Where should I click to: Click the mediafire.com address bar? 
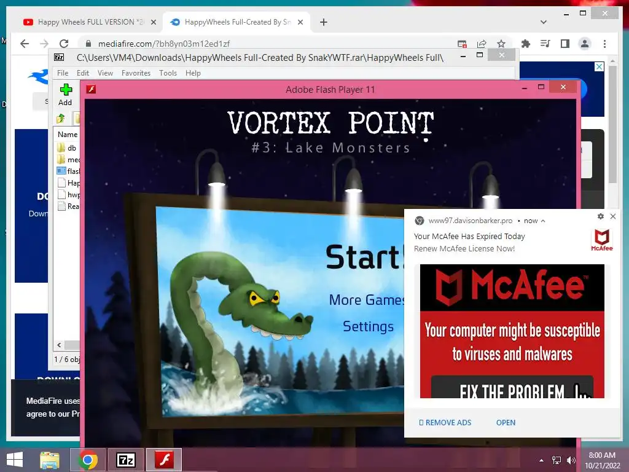[273, 44]
